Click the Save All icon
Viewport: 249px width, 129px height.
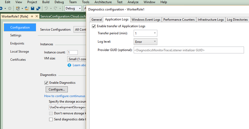click(x=38, y=8)
